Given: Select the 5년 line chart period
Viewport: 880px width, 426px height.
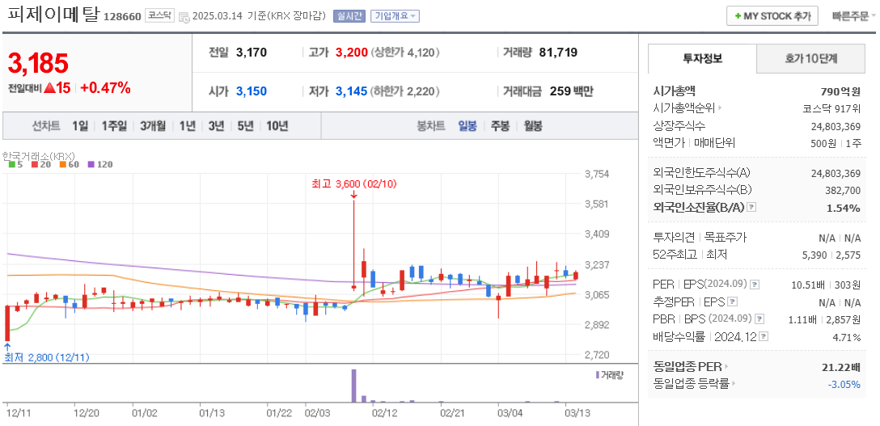Looking at the screenshot, I should (245, 126).
